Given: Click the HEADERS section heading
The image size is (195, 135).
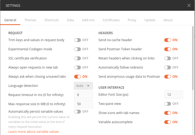Looking at the screenshot, I should pyautogui.click(x=105, y=33).
